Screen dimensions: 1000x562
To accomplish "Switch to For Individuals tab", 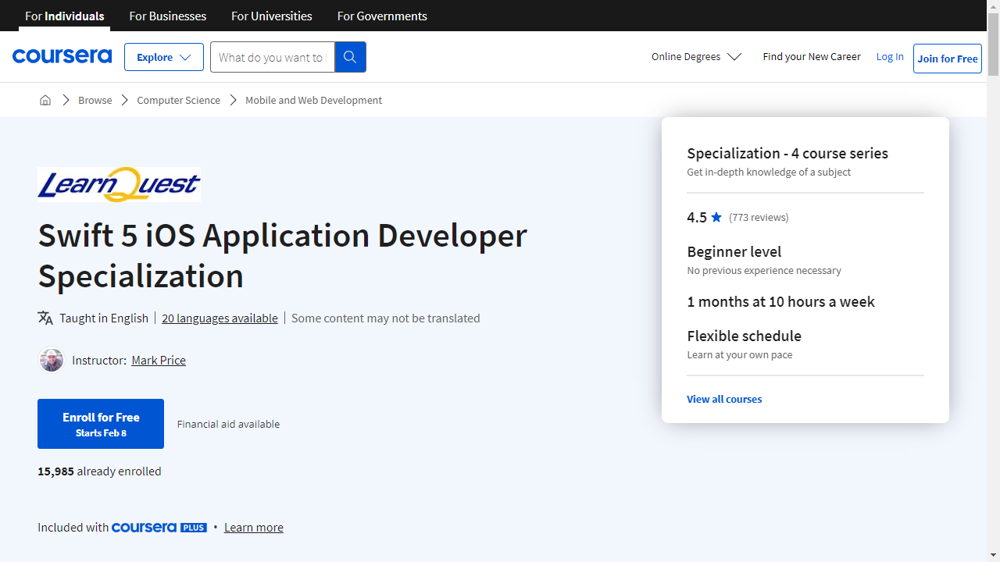I will coord(64,16).
